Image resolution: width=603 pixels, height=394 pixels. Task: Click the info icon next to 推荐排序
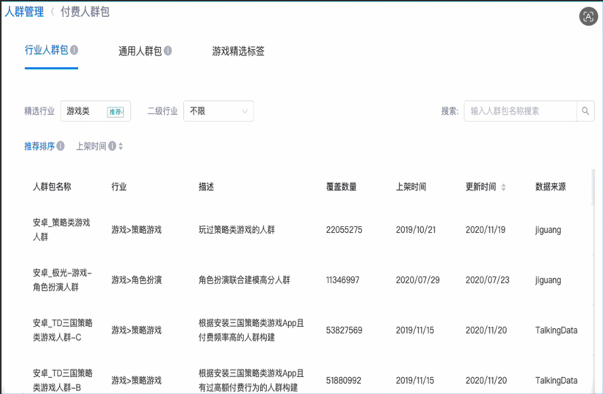point(60,145)
